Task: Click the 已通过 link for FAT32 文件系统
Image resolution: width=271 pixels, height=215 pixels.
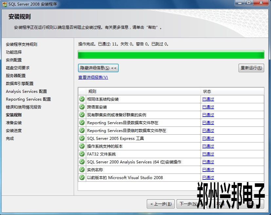Action: (x=208, y=154)
